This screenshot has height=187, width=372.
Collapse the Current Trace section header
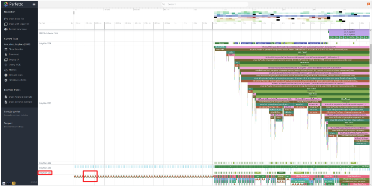[11, 39]
